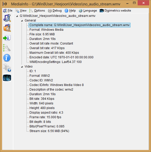Click the open folder sidebar icon
151x152 pixels.
[x=7, y=28]
